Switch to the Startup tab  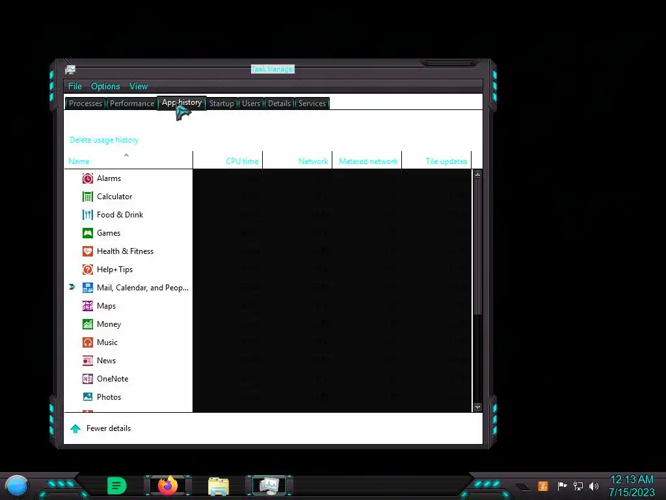click(x=222, y=104)
